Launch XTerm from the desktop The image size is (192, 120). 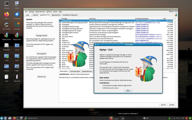17,4
